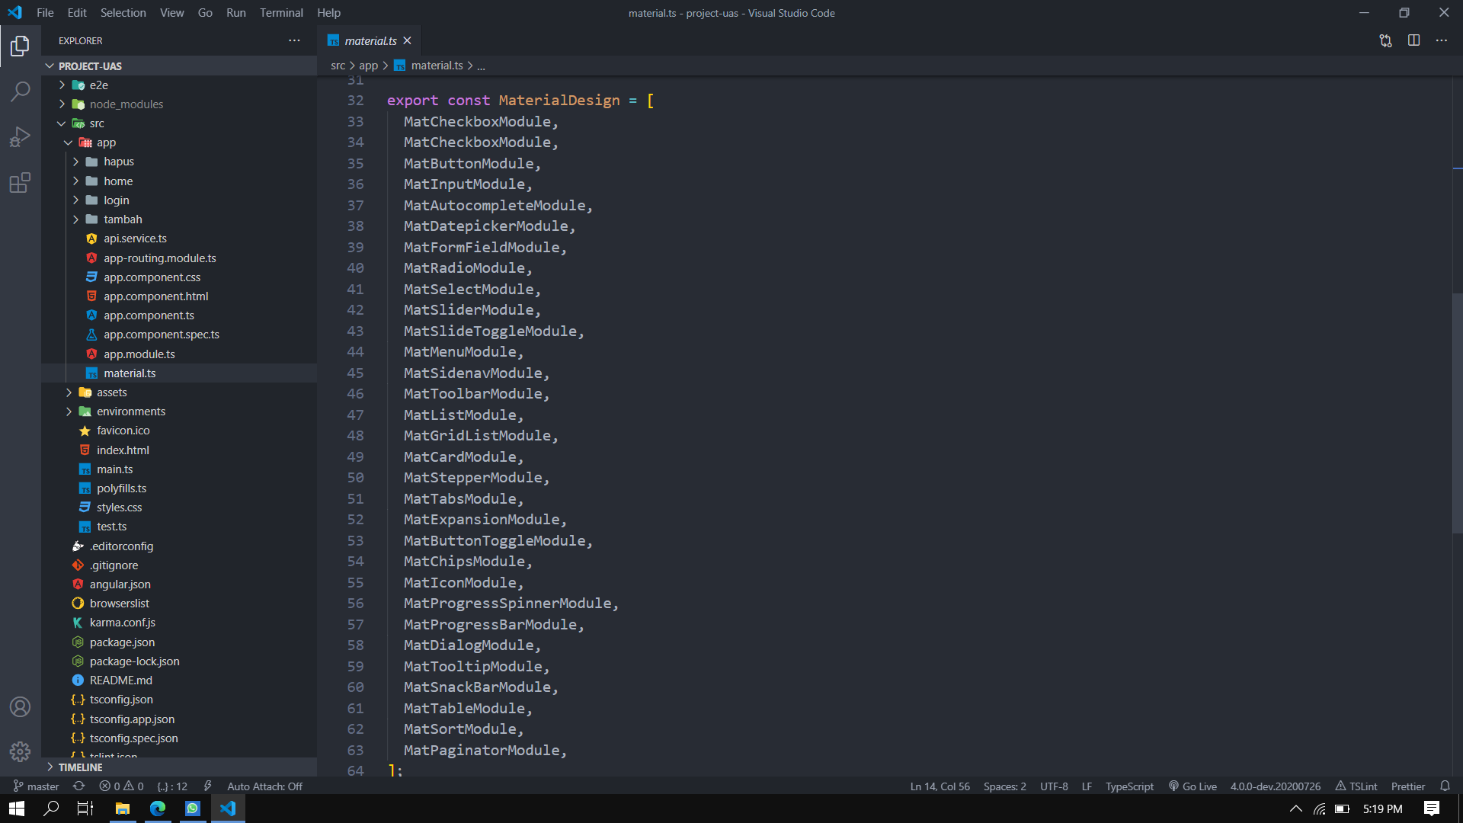The height and width of the screenshot is (823, 1463).
Task: Open app.module.ts in explorer
Action: point(139,354)
